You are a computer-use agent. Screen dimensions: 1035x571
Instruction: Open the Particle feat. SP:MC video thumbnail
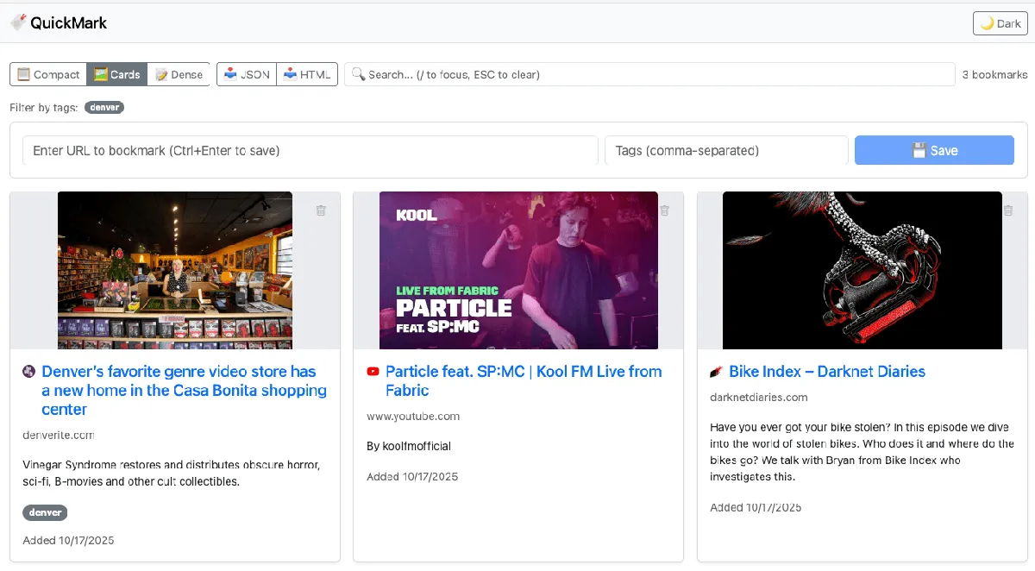[518, 270]
